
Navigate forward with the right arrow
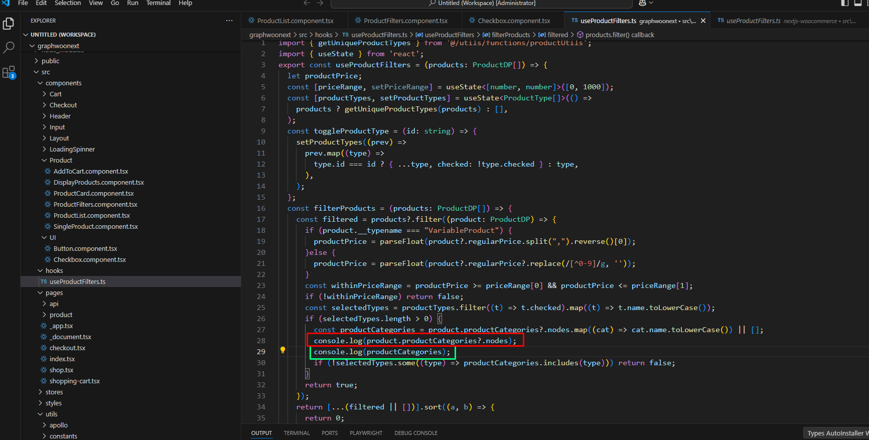320,3
